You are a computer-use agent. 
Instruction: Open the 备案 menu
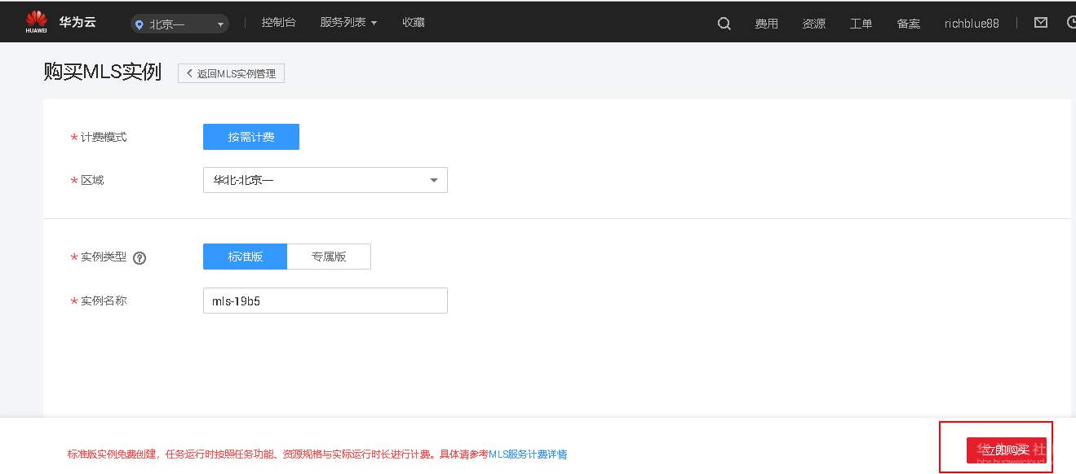tap(908, 24)
